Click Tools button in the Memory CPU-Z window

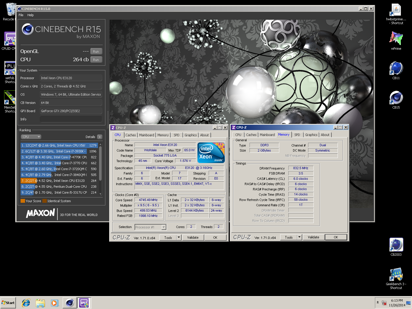pos(289,237)
